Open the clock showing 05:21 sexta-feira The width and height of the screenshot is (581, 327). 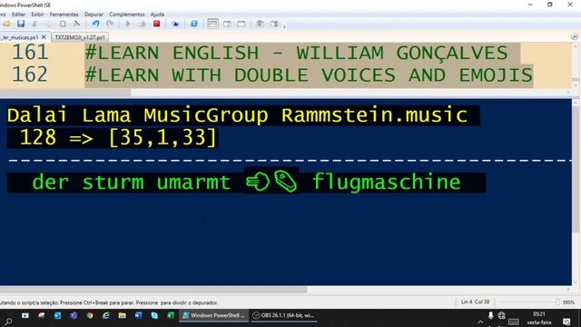click(539, 318)
